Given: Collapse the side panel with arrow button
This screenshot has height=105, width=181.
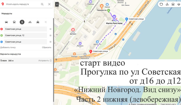Looking at the screenshot, I should coord(57,4).
